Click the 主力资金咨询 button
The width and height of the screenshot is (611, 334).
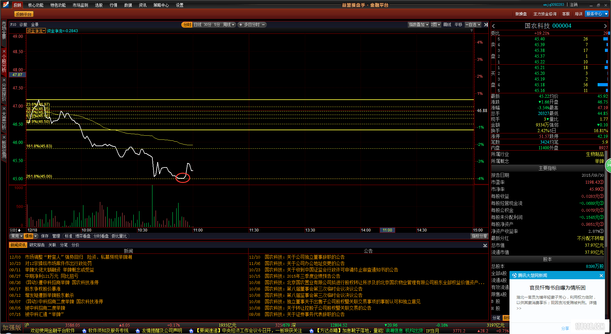click(545, 14)
